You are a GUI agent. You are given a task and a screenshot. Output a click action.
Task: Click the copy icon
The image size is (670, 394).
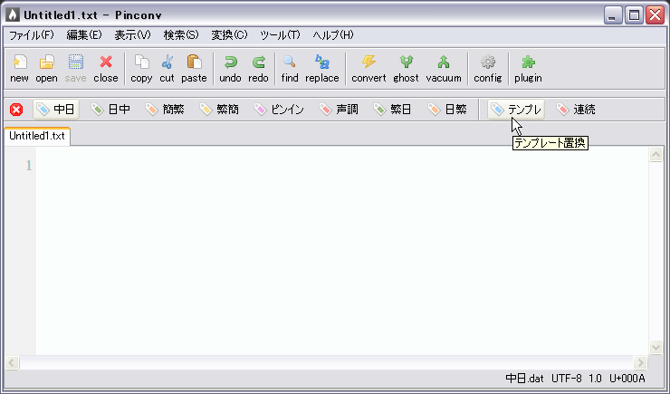pyautogui.click(x=141, y=68)
